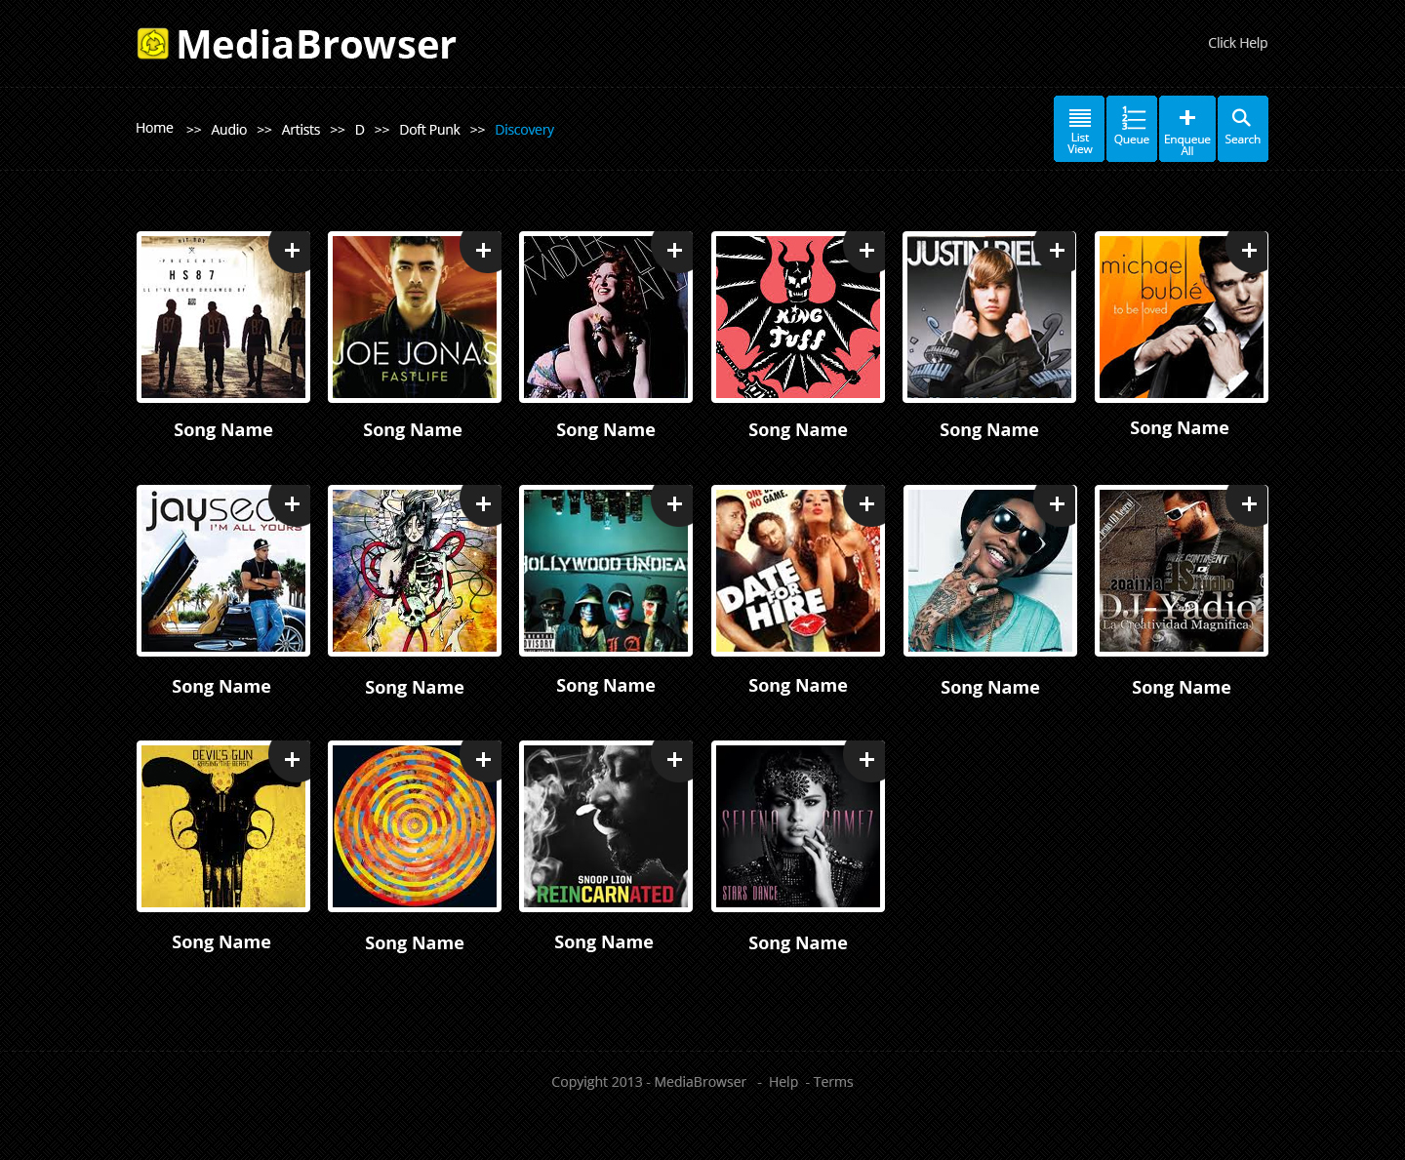Select the Discovery breadcrumb
The image size is (1405, 1160).
524,130
